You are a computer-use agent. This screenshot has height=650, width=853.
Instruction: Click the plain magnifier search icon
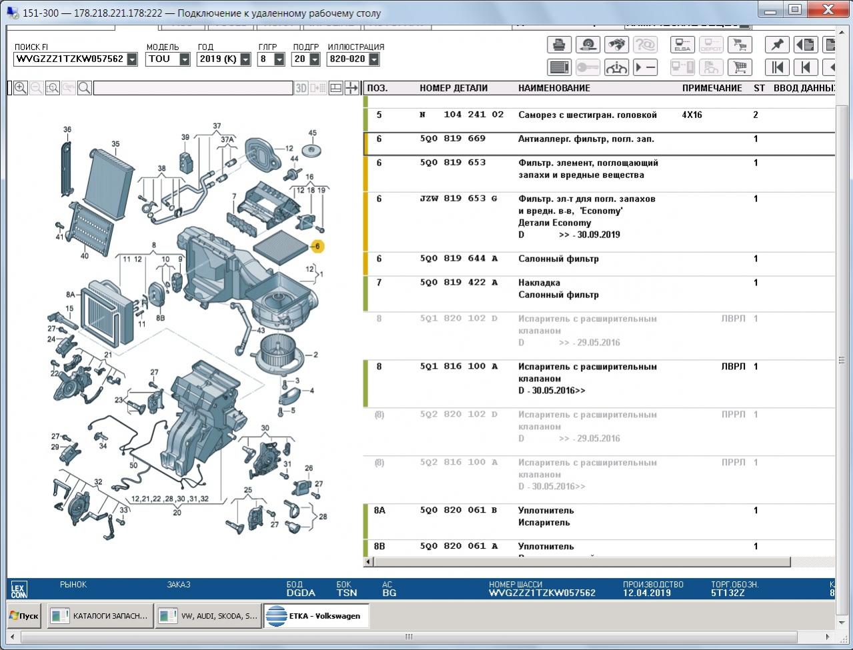point(85,88)
